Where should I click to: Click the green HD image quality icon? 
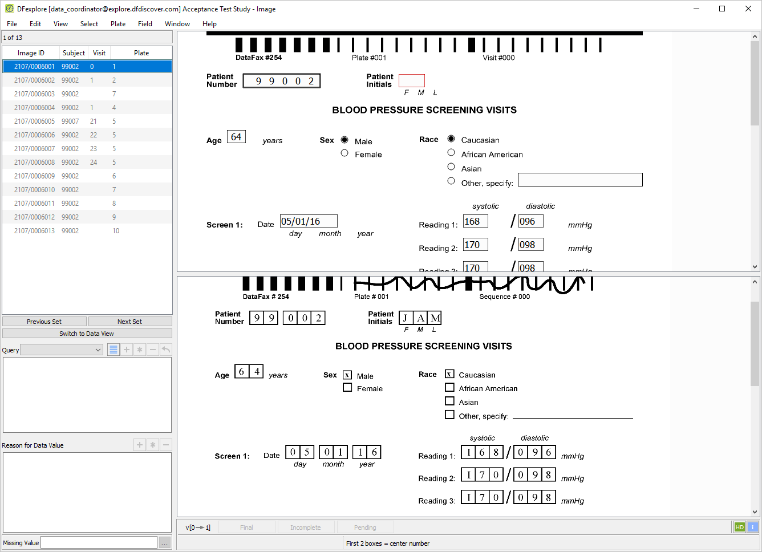(740, 527)
